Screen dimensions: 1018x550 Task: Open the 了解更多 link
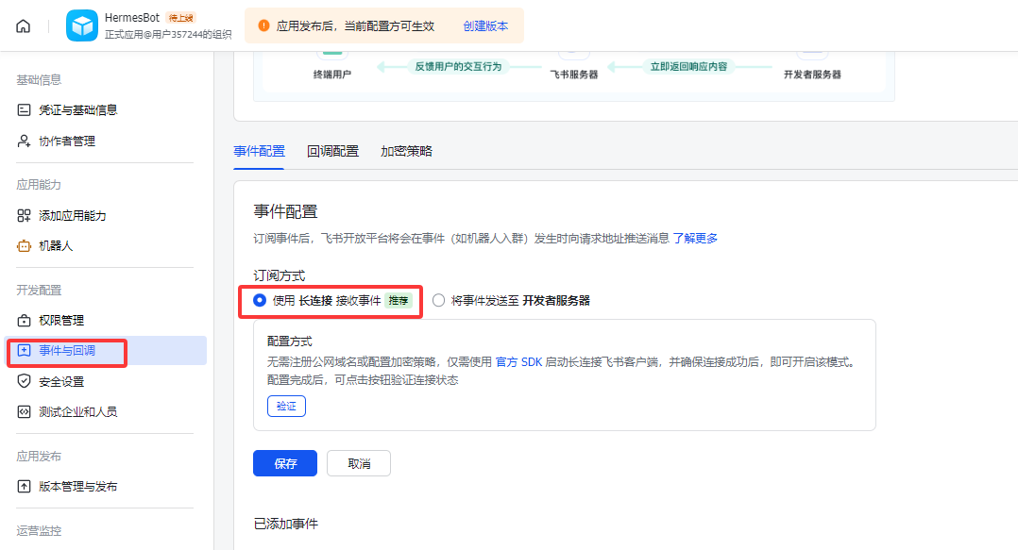click(x=695, y=239)
